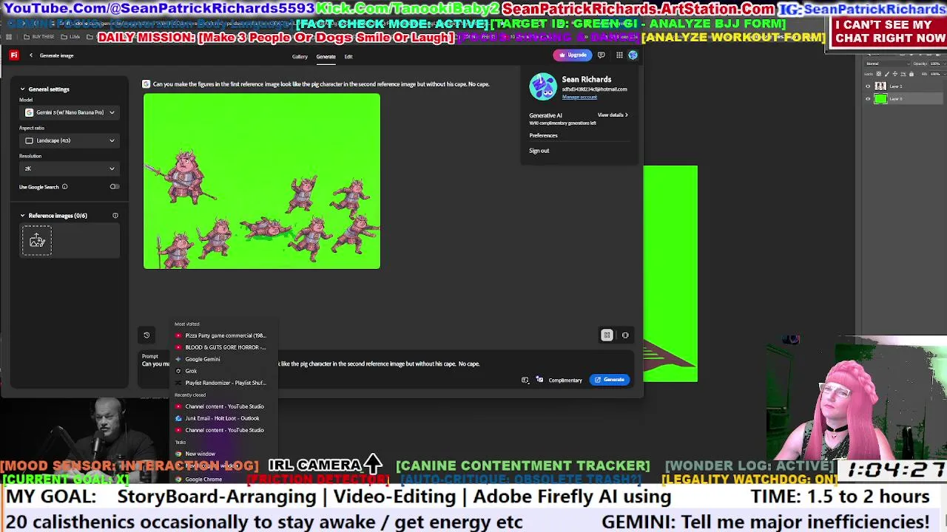Select the Layer 1 thumbnail in Photoshop
Screen dimensions: 947x532
880,86
